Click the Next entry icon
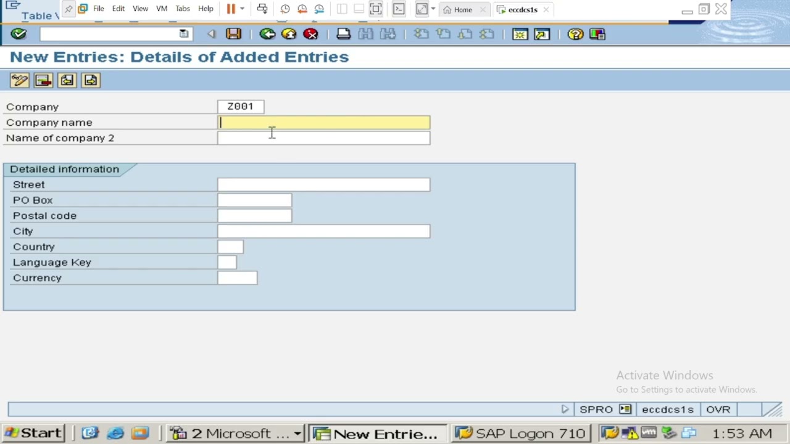This screenshot has width=790, height=444. pyautogui.click(x=91, y=80)
